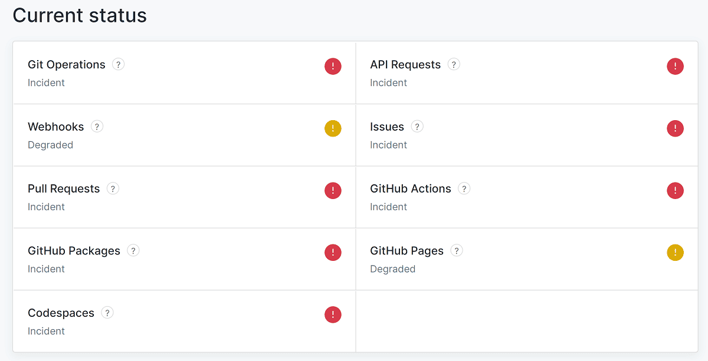Select the Incident text under Pull Requests
708x361 pixels.
(x=46, y=207)
